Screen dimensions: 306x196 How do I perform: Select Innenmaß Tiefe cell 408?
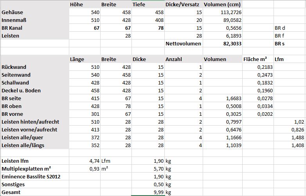(148, 20)
